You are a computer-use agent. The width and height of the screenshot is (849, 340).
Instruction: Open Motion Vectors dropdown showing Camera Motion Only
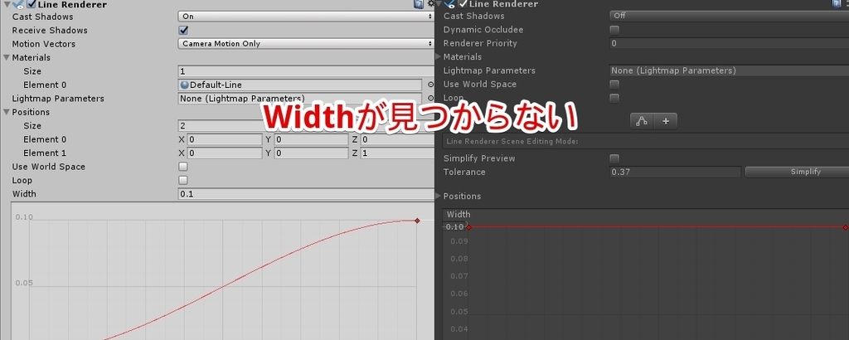click(306, 44)
